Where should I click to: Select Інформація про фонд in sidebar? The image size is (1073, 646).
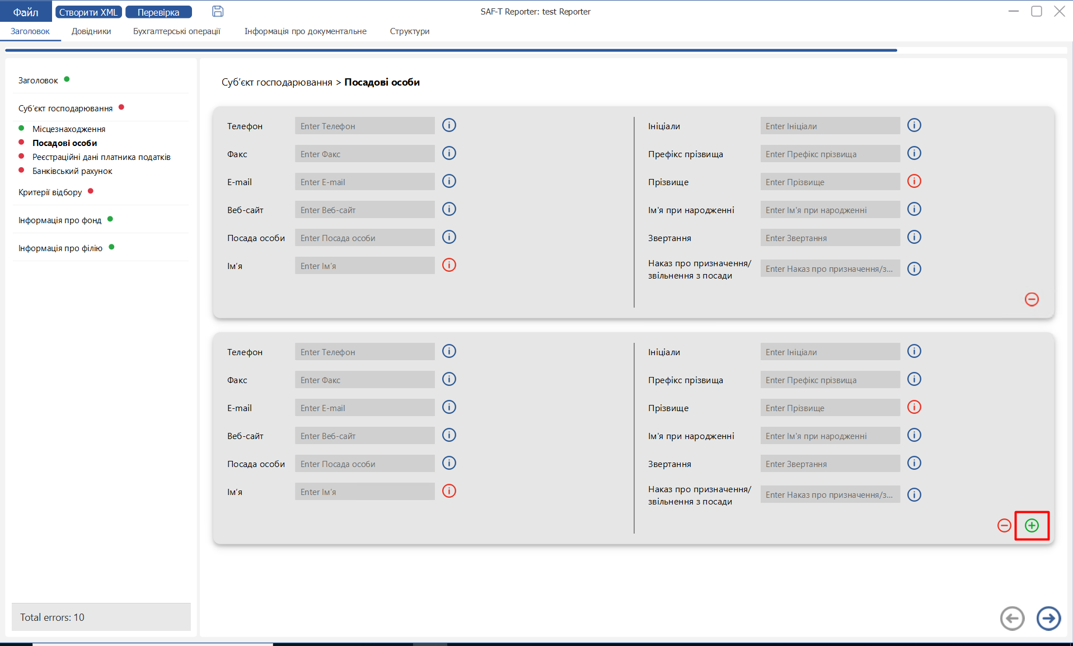pyautogui.click(x=60, y=220)
